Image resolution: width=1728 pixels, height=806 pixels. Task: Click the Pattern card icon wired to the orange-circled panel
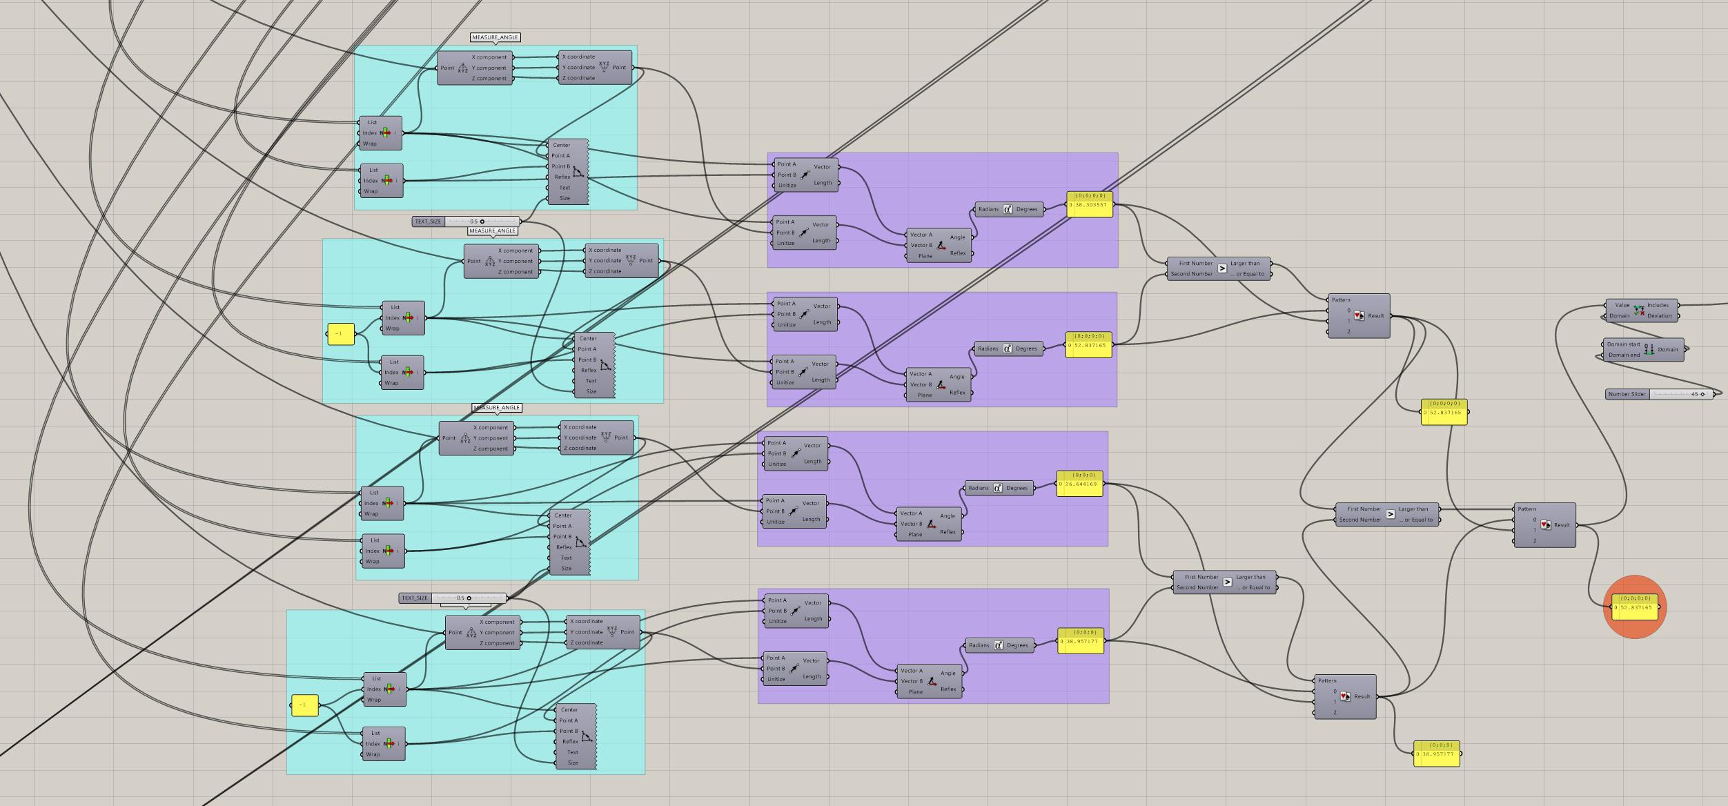click(x=1546, y=525)
